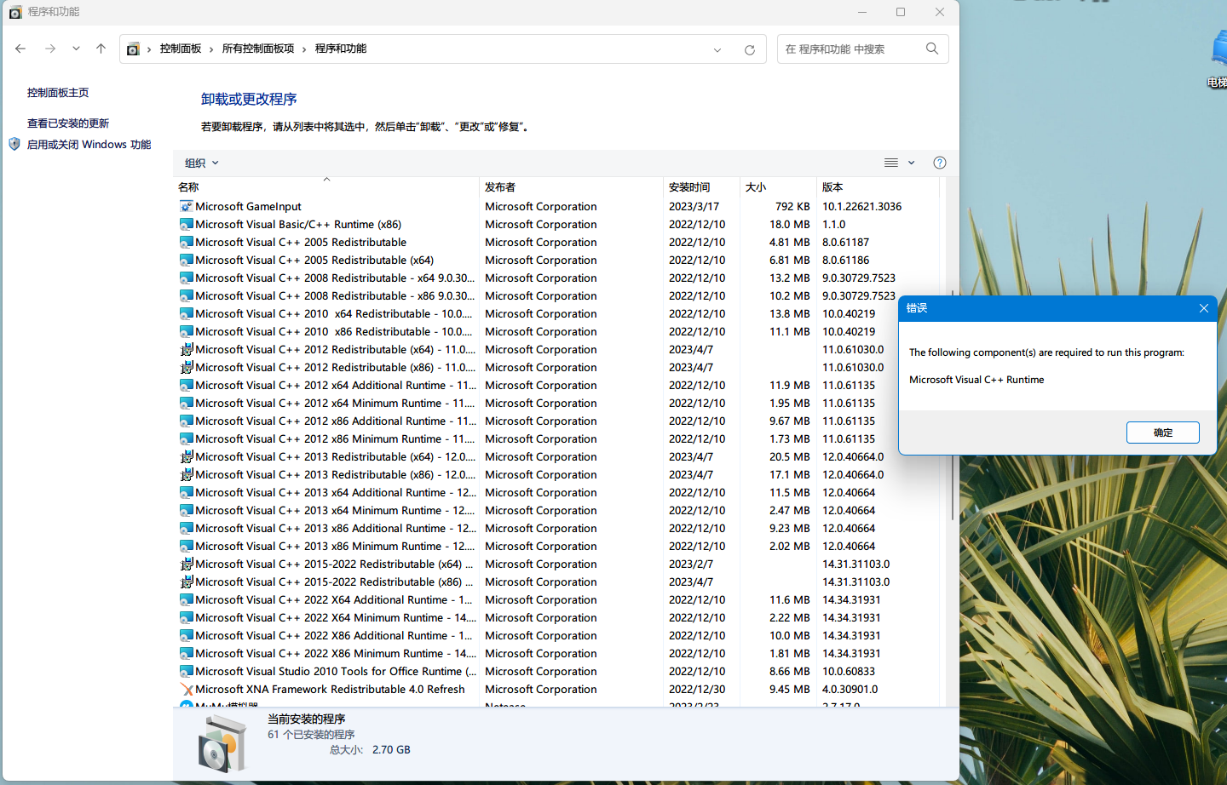Sort list by 安装时间 column header
This screenshot has height=785, width=1227.
pos(689,186)
